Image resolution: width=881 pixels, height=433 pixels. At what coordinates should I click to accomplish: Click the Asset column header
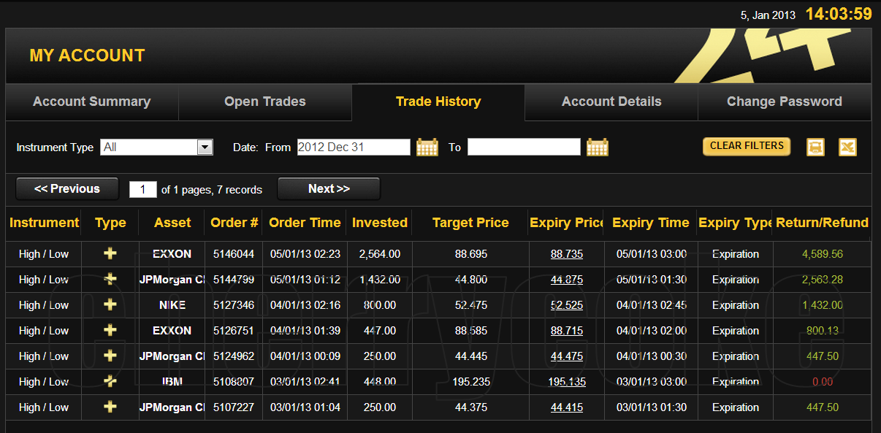click(x=172, y=223)
